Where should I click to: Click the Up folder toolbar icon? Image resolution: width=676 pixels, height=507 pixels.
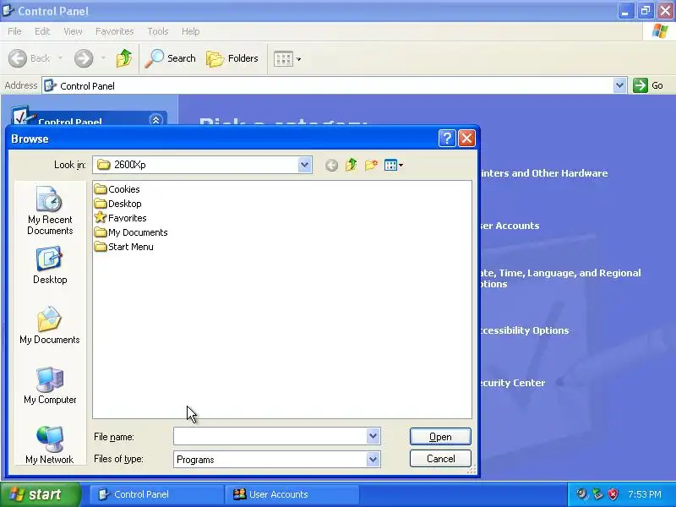click(x=124, y=58)
